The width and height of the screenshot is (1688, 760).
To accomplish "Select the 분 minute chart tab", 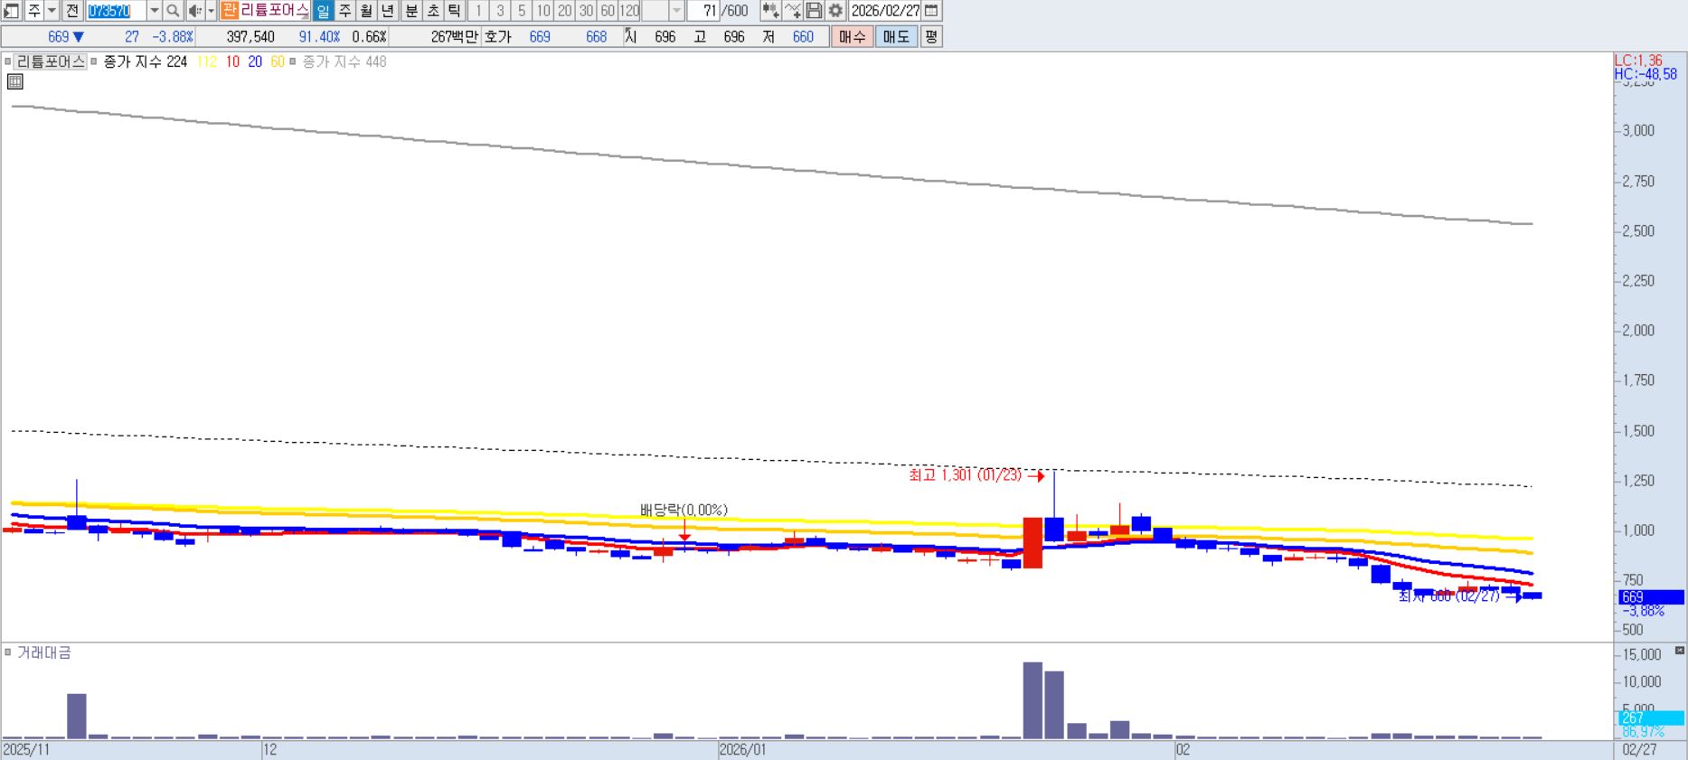I will click(411, 11).
